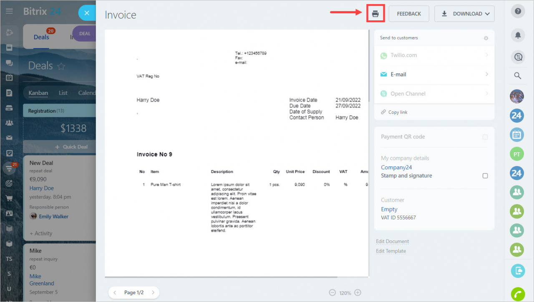Print the invoice using the printer icon
534x302 pixels.
click(375, 14)
